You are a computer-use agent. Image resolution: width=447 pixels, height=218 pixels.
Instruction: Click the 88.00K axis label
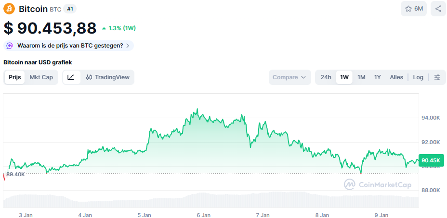coord(431,190)
